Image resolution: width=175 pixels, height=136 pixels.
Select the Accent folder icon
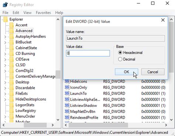pyautogui.click(x=11, y=25)
